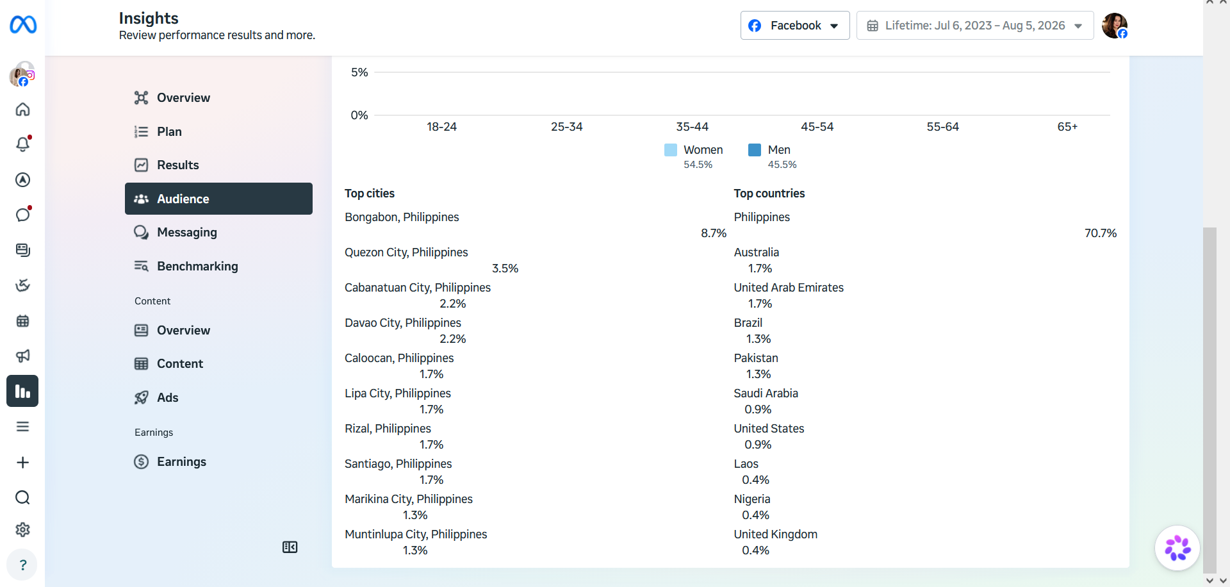Screen dimensions: 1230x587
Task: Click the scroll down arrow
Action: [x=1209, y=581]
